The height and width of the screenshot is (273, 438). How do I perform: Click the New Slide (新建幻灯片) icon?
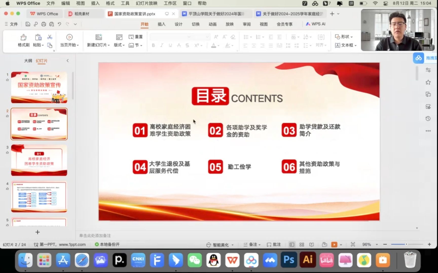point(99,37)
